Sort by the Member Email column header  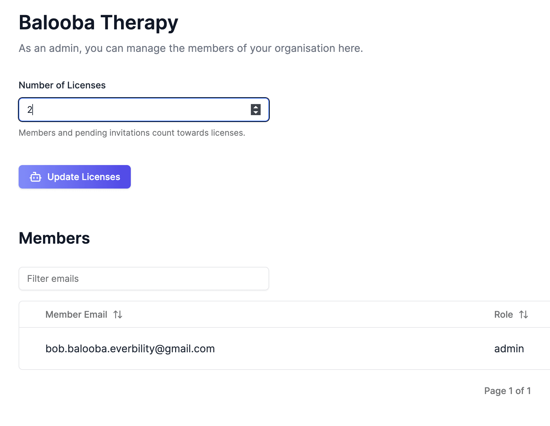click(76, 314)
